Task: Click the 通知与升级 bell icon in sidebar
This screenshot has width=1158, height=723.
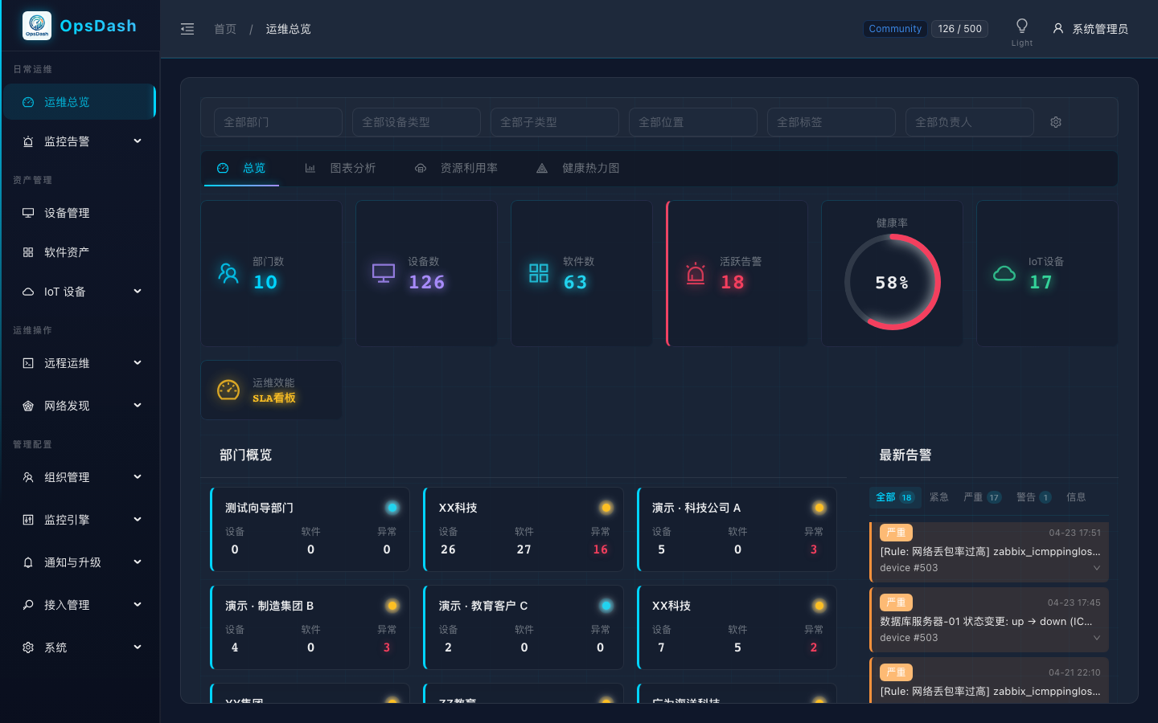Action: (x=28, y=562)
